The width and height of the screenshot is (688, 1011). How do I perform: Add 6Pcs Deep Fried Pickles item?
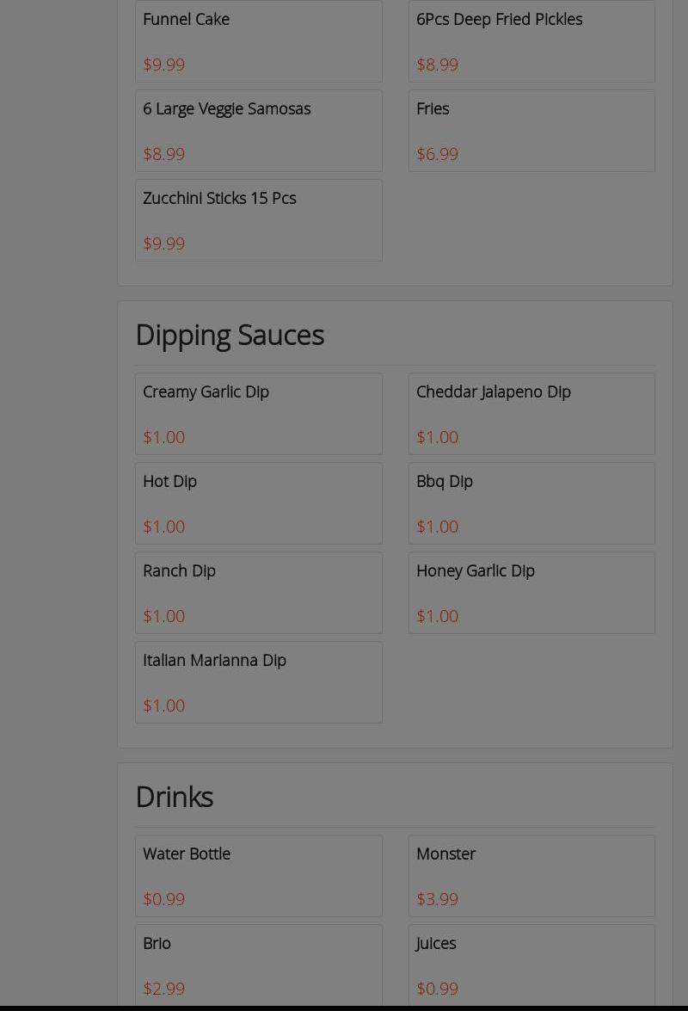(531, 40)
